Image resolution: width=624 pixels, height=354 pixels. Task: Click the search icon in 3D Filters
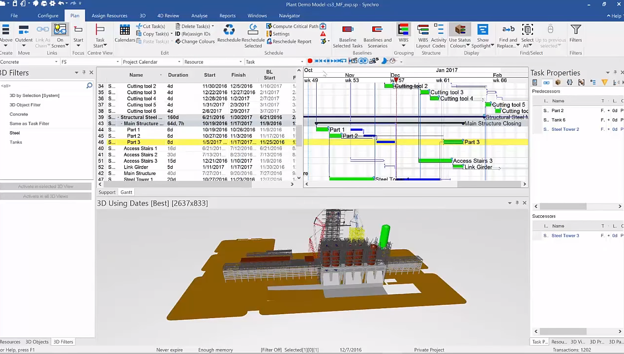tap(89, 86)
